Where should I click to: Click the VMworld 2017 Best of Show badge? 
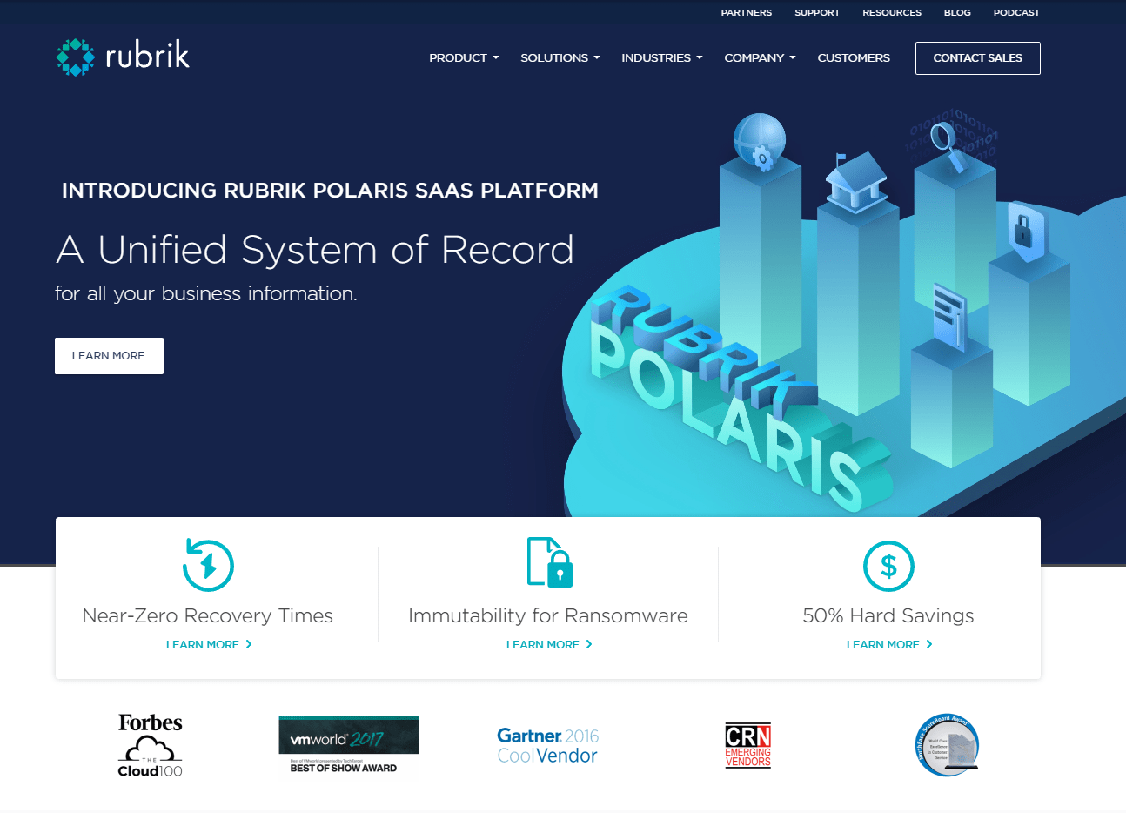coord(349,744)
